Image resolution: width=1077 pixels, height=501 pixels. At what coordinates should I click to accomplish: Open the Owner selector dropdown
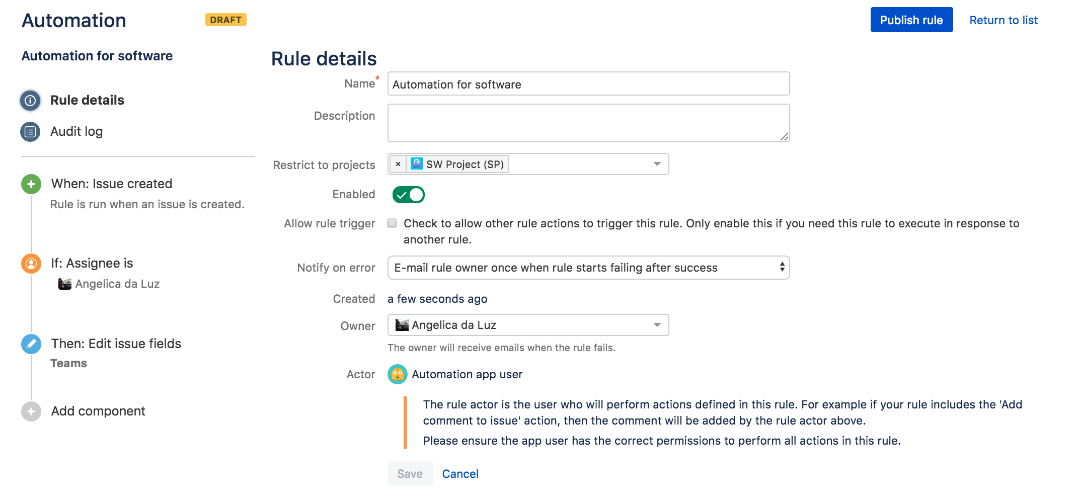pyautogui.click(x=657, y=325)
